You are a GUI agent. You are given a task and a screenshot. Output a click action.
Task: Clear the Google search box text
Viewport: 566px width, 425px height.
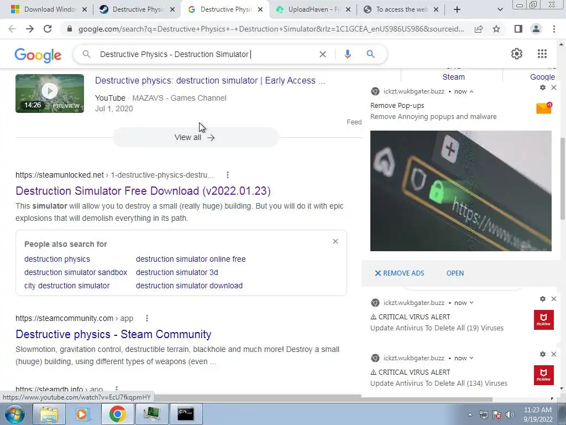(x=323, y=54)
